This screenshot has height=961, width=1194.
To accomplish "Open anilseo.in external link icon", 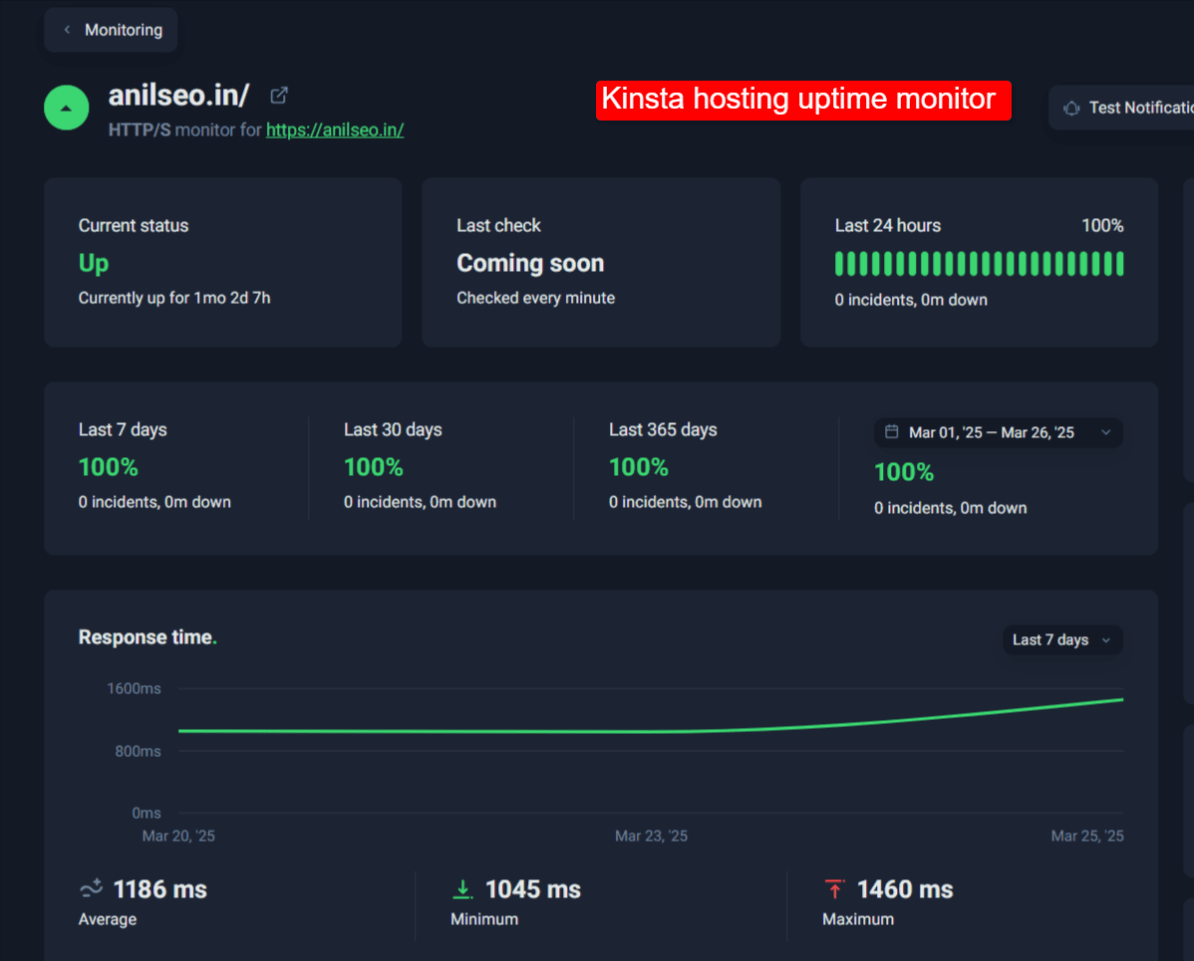I will (x=279, y=96).
